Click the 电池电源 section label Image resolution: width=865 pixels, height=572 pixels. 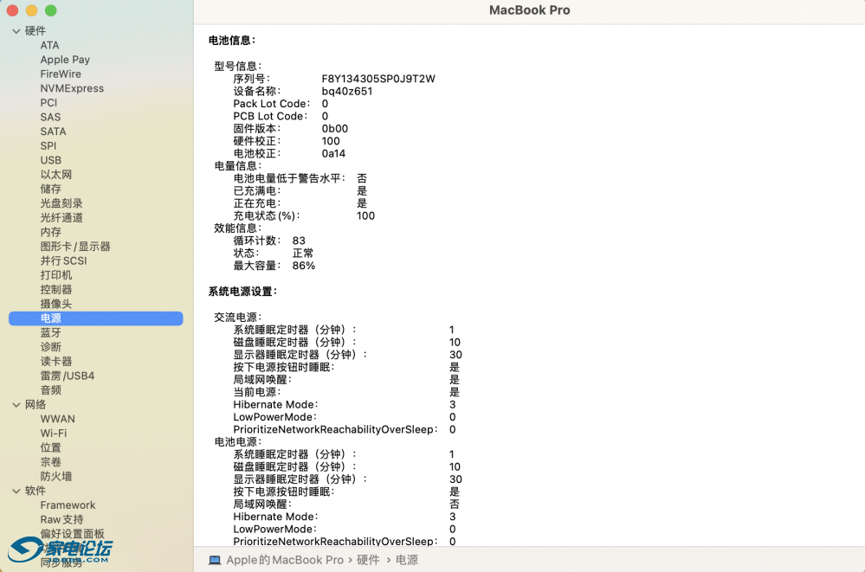click(x=238, y=442)
